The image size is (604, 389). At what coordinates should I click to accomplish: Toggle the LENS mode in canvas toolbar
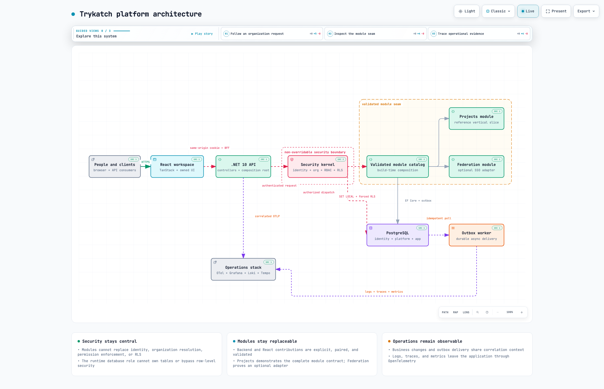point(466,312)
